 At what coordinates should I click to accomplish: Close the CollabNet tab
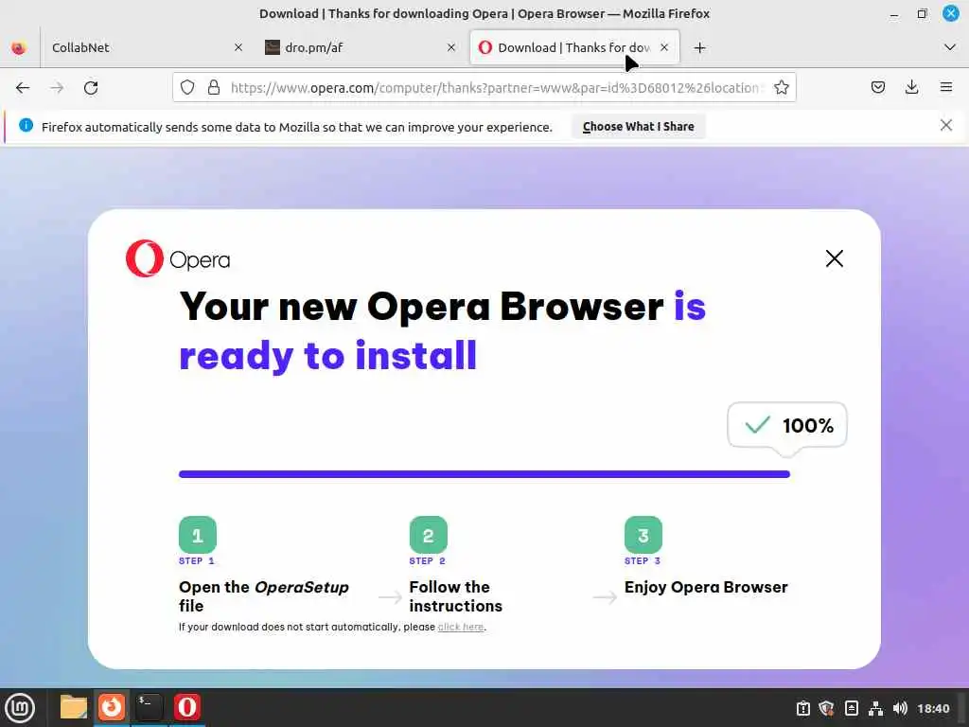238,47
